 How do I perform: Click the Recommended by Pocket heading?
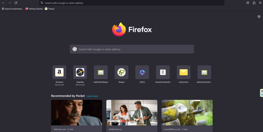coord(68,96)
